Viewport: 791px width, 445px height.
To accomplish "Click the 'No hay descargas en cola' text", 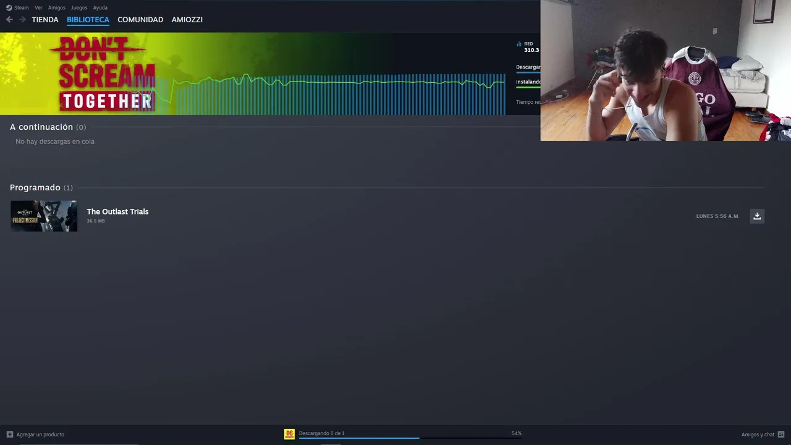I will (55, 142).
